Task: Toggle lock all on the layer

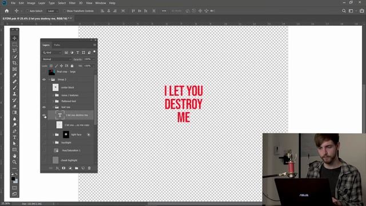Action: (72, 66)
